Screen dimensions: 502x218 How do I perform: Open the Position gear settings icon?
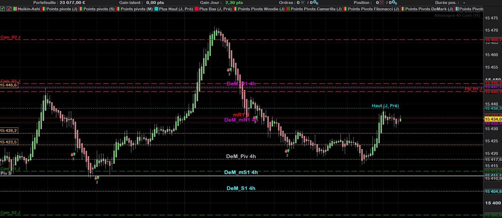(x=394, y=3)
